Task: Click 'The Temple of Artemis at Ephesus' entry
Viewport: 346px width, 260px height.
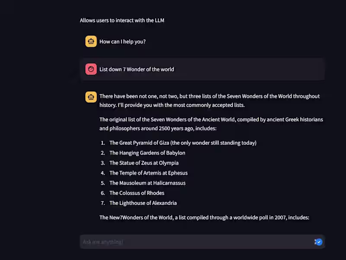Action: (x=148, y=173)
